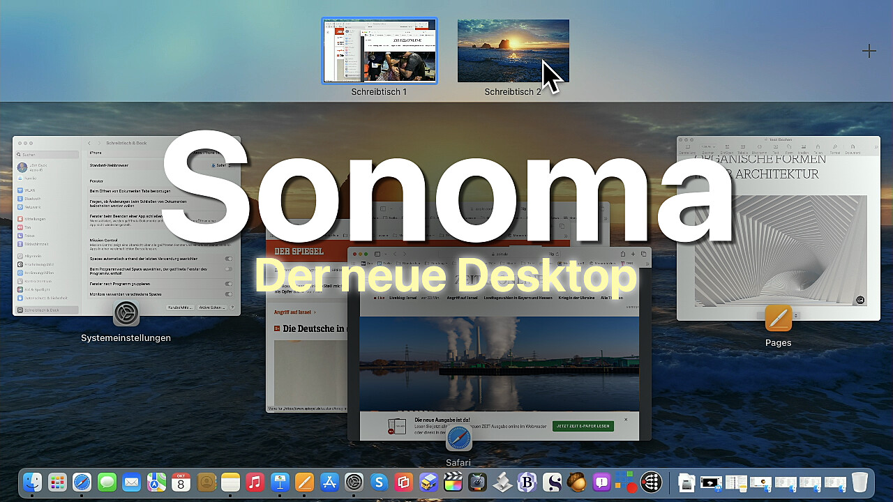Click the System Settings gear in the Dock
The height and width of the screenshot is (502, 893).
pos(354,482)
